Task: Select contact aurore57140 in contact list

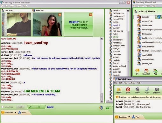Action: (x=147, y=21)
